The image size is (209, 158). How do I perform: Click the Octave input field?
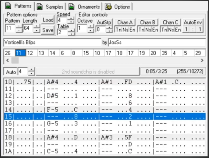82,28
